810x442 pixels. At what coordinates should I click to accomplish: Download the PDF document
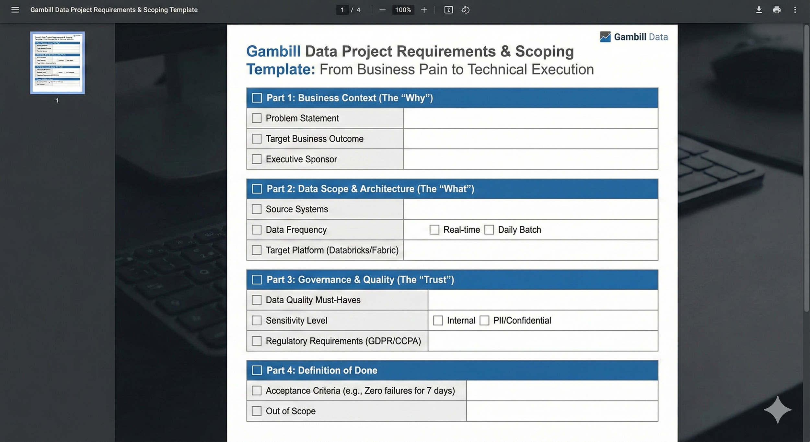click(x=759, y=10)
